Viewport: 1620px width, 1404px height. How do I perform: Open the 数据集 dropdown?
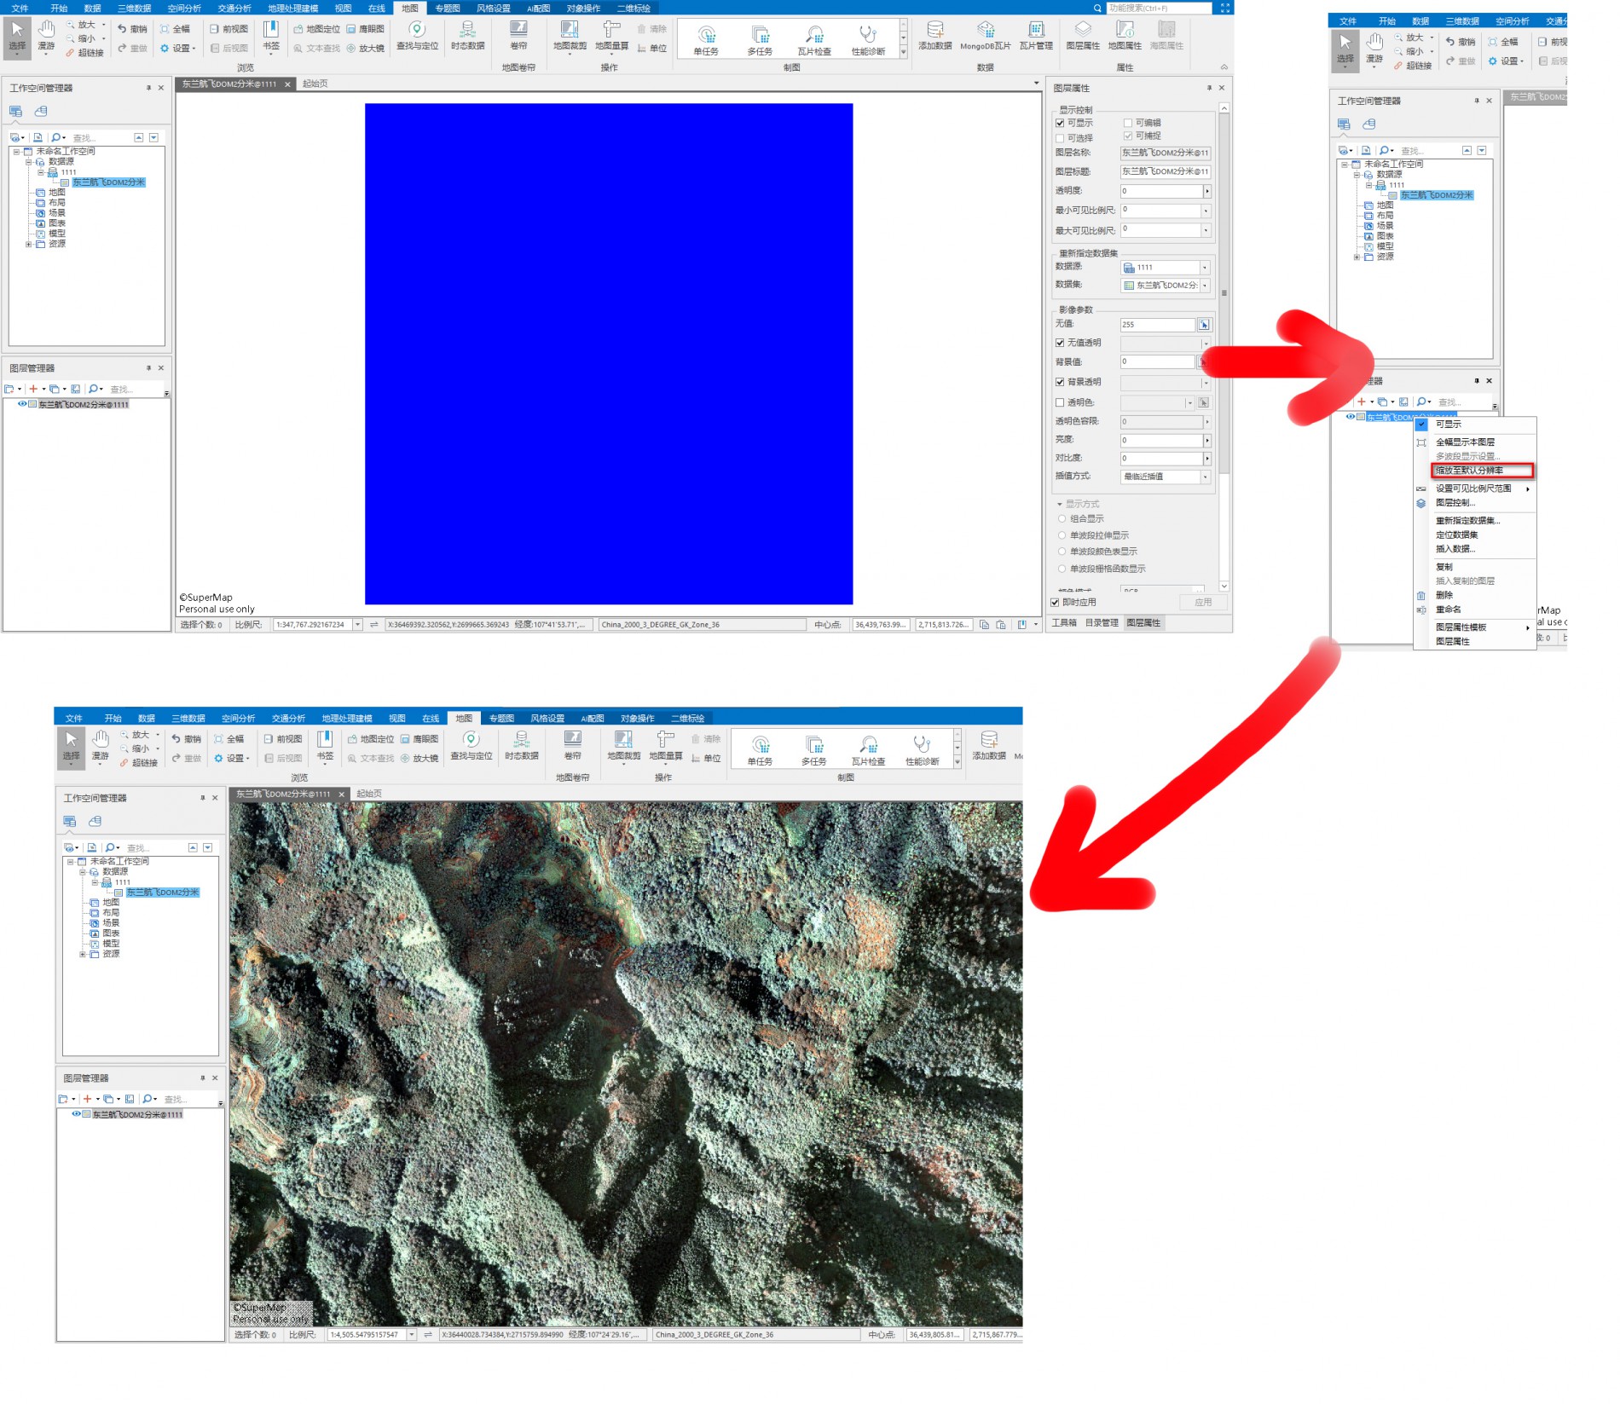pos(1205,286)
